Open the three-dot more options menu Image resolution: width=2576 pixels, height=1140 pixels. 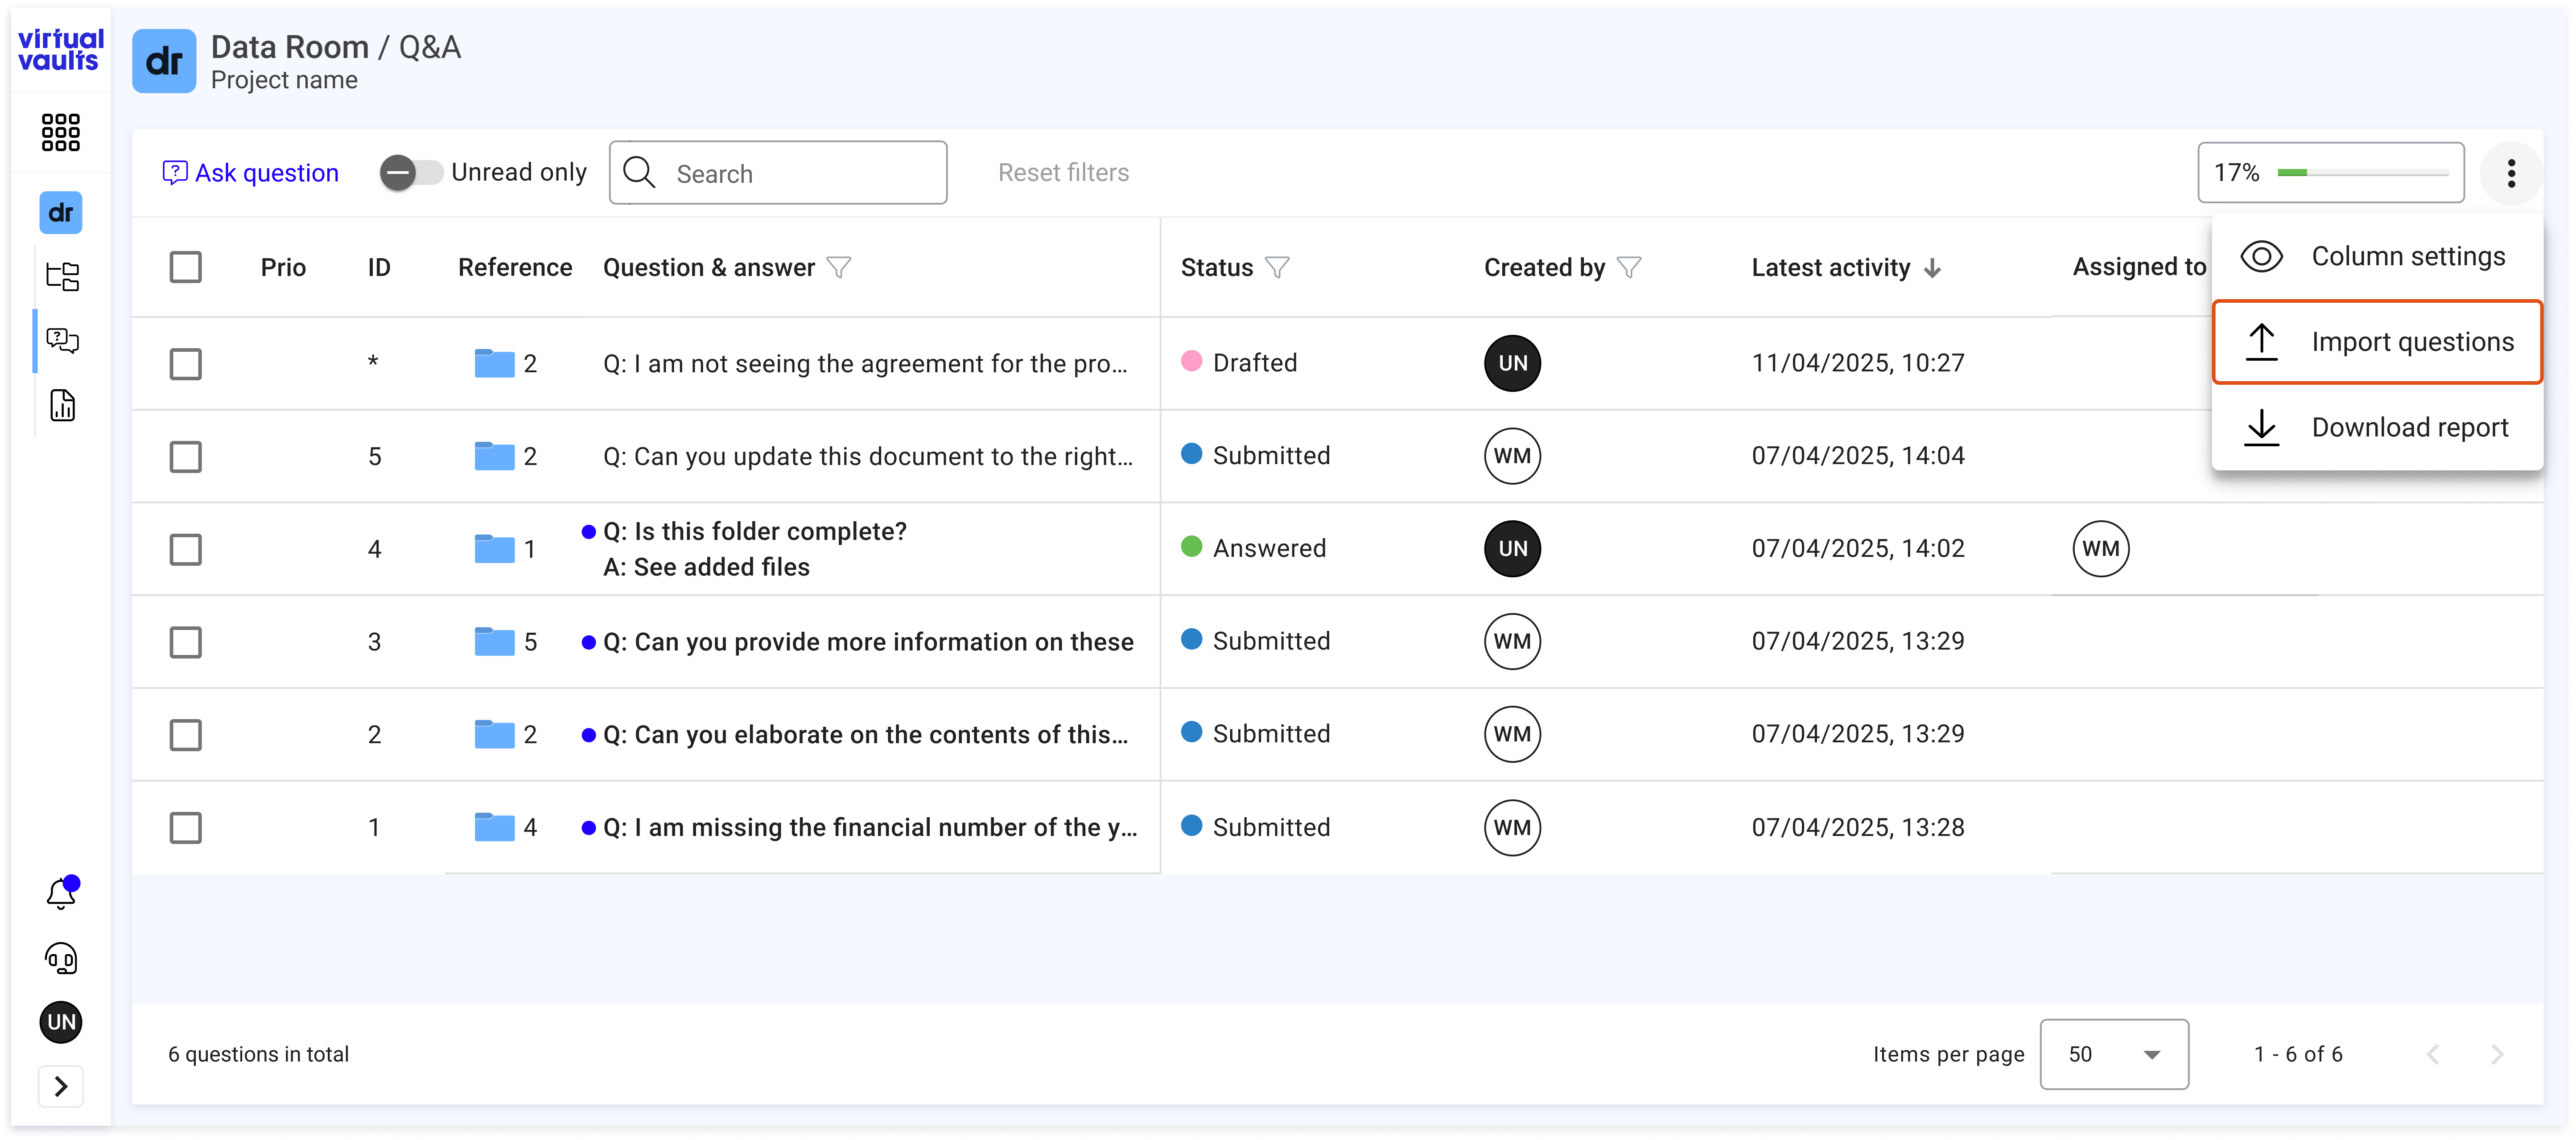[x=2511, y=173]
